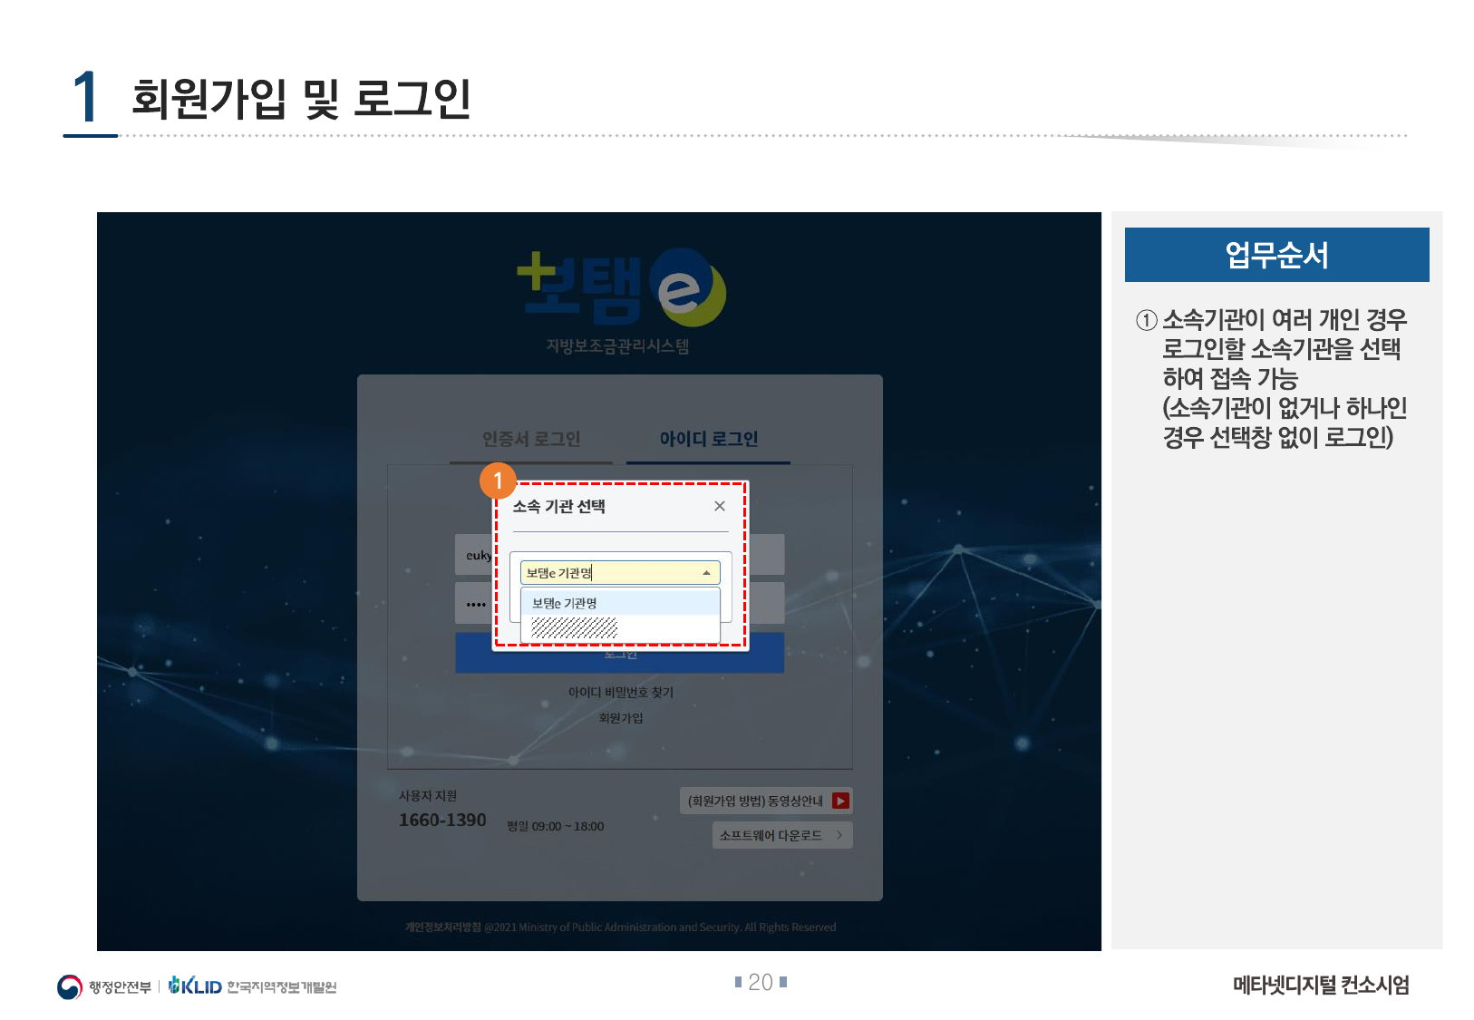Open the 개인정보처리방침 link

[442, 927]
